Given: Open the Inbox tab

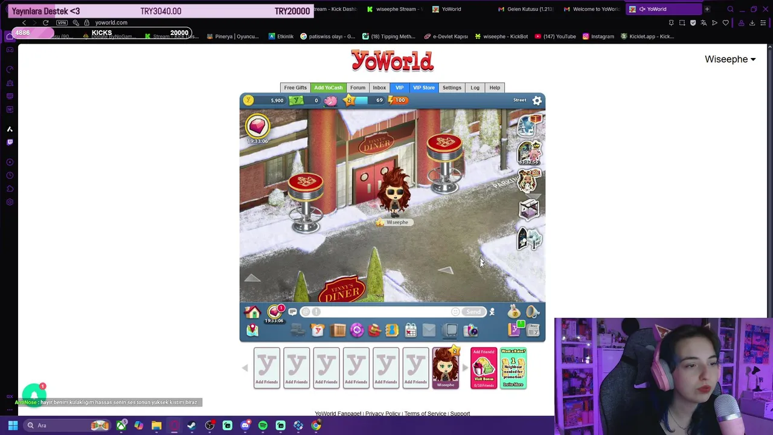Looking at the screenshot, I should tap(379, 88).
